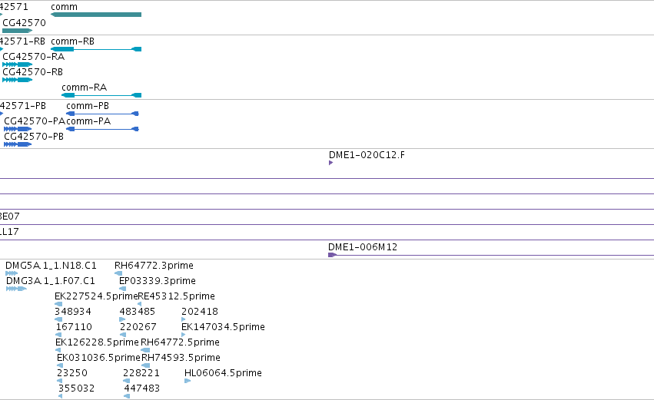The height and width of the screenshot is (400, 654).
Task: Click the RE45312.5prime arrow glyph
Action: point(139,304)
